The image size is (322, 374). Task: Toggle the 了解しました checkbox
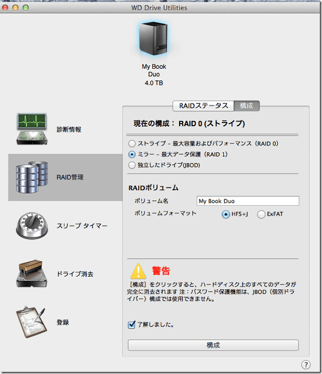click(132, 324)
